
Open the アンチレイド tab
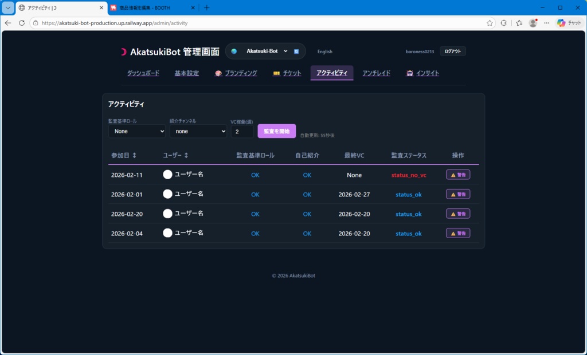point(376,73)
